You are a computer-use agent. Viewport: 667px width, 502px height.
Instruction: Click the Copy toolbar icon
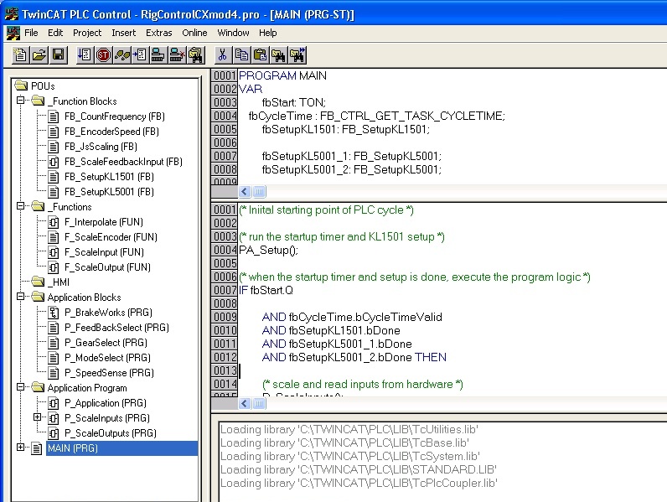241,55
